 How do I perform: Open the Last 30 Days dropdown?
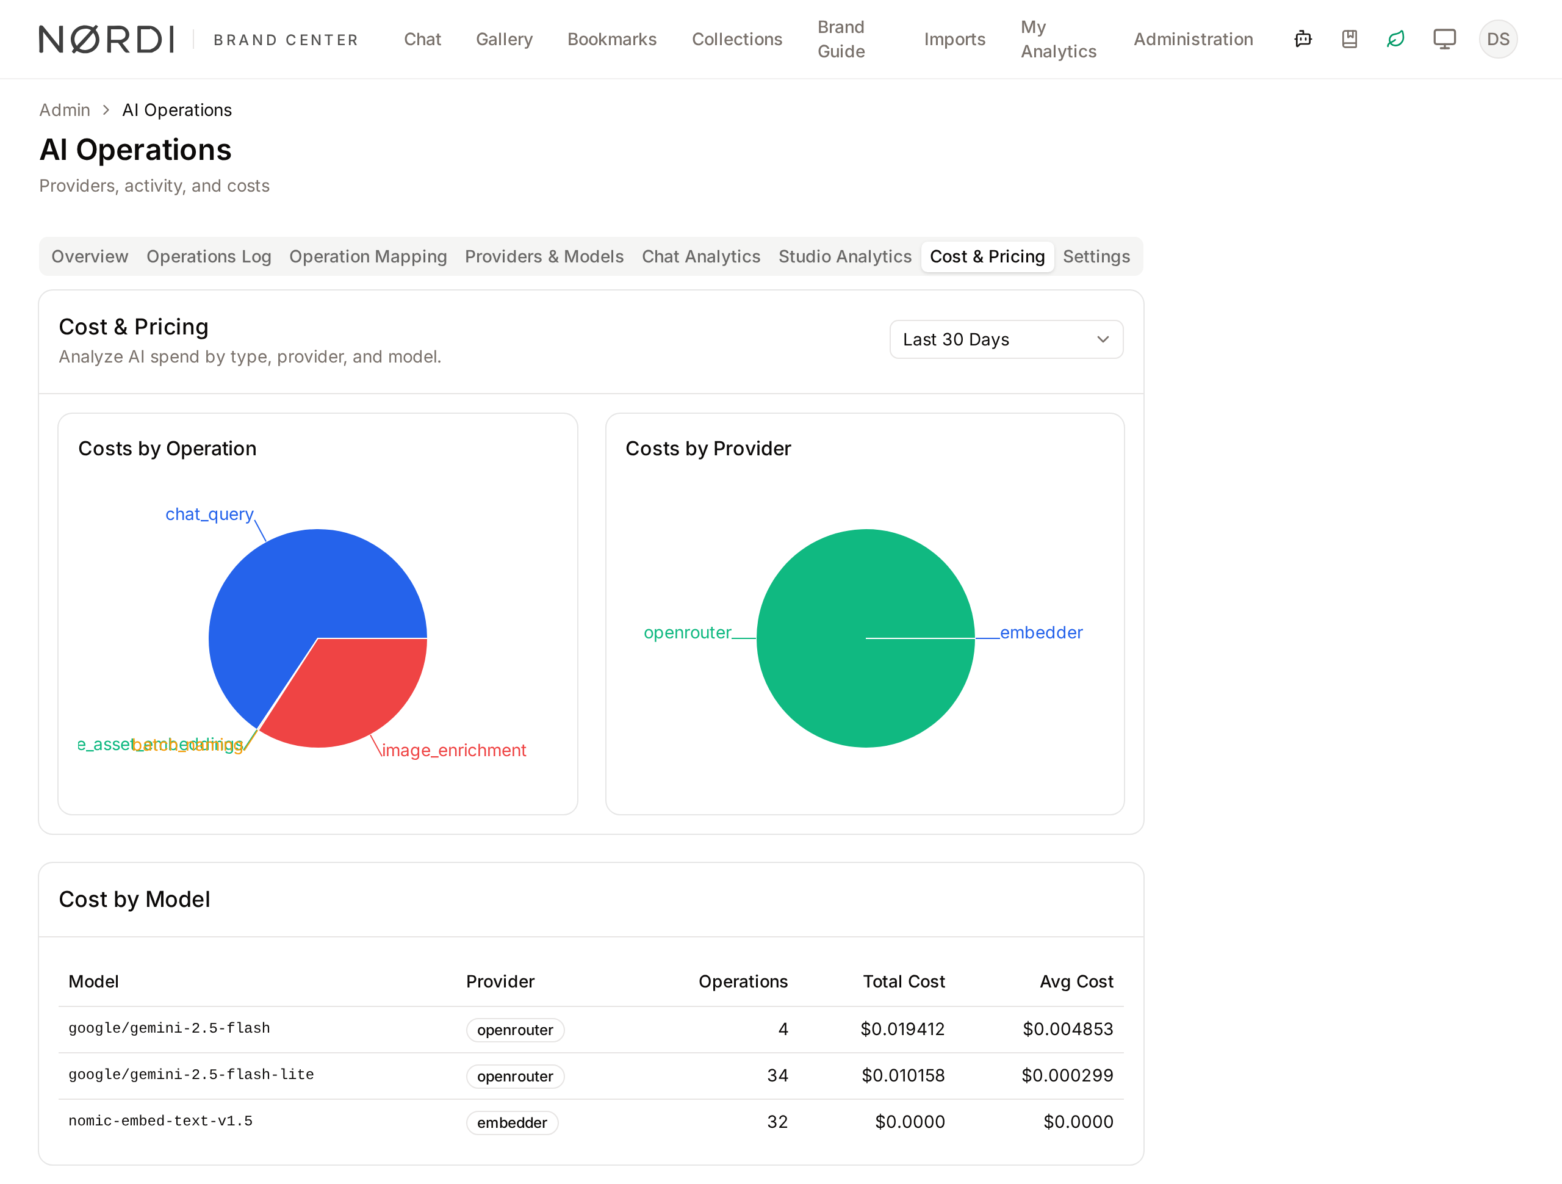[1006, 340]
